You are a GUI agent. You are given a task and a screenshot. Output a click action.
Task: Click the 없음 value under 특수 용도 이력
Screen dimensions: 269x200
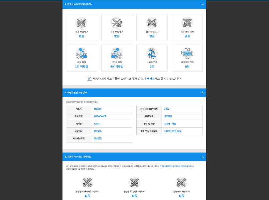coord(187,36)
